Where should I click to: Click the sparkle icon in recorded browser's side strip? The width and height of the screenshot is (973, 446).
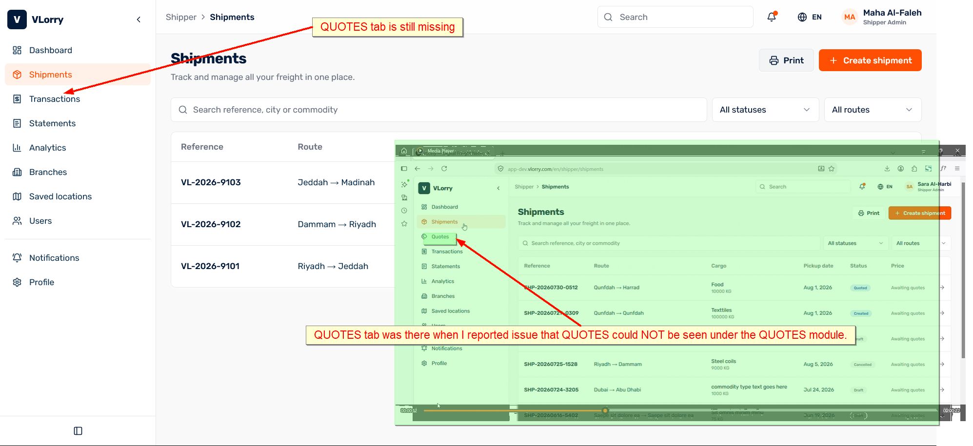(x=404, y=184)
